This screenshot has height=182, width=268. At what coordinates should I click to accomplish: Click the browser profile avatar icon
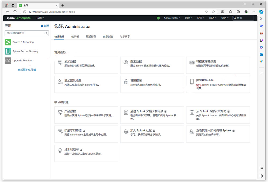coord(6,5)
